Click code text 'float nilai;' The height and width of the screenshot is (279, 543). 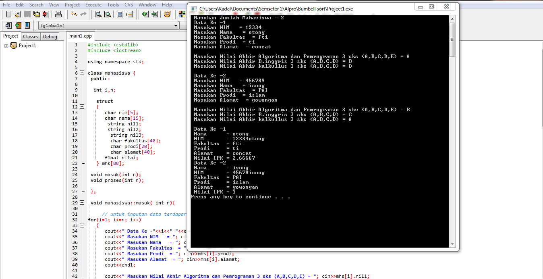pyautogui.click(x=121, y=158)
